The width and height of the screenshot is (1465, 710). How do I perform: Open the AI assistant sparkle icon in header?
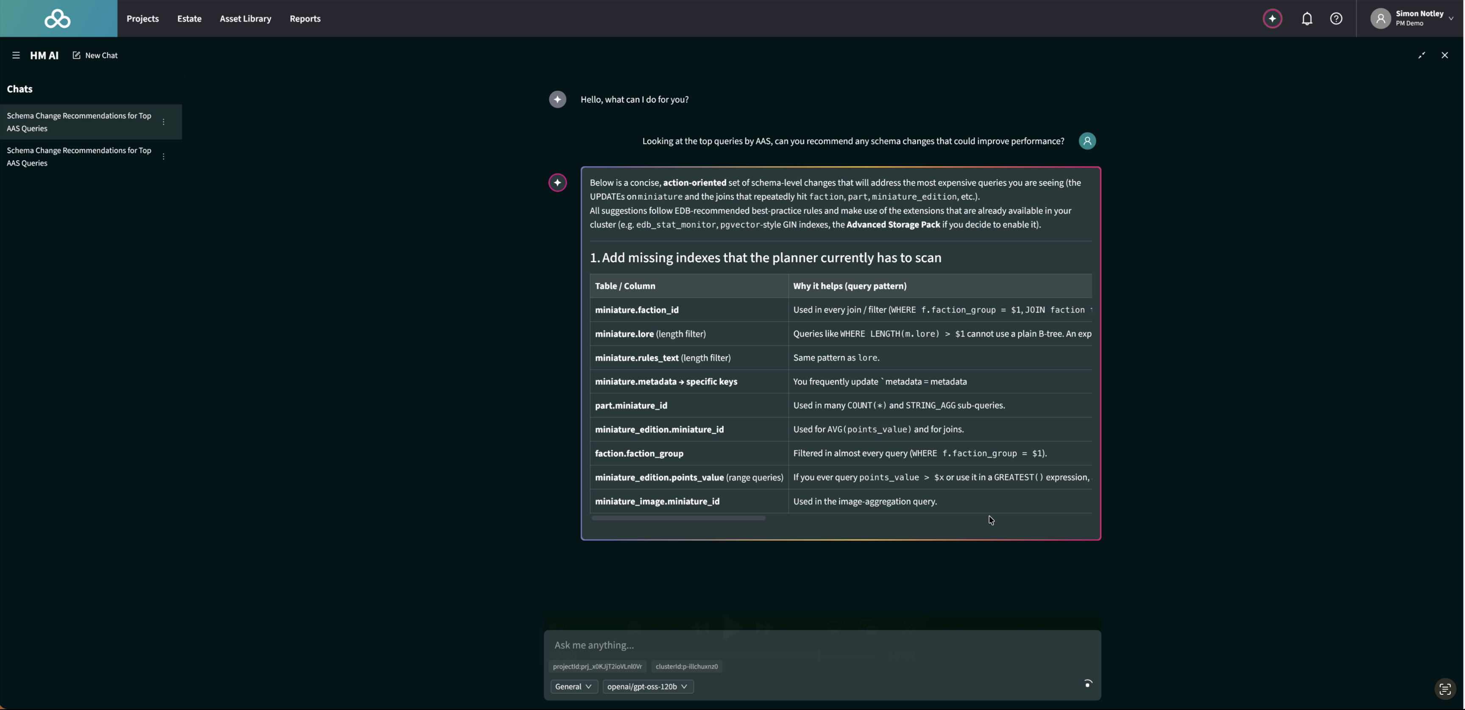tap(1272, 19)
